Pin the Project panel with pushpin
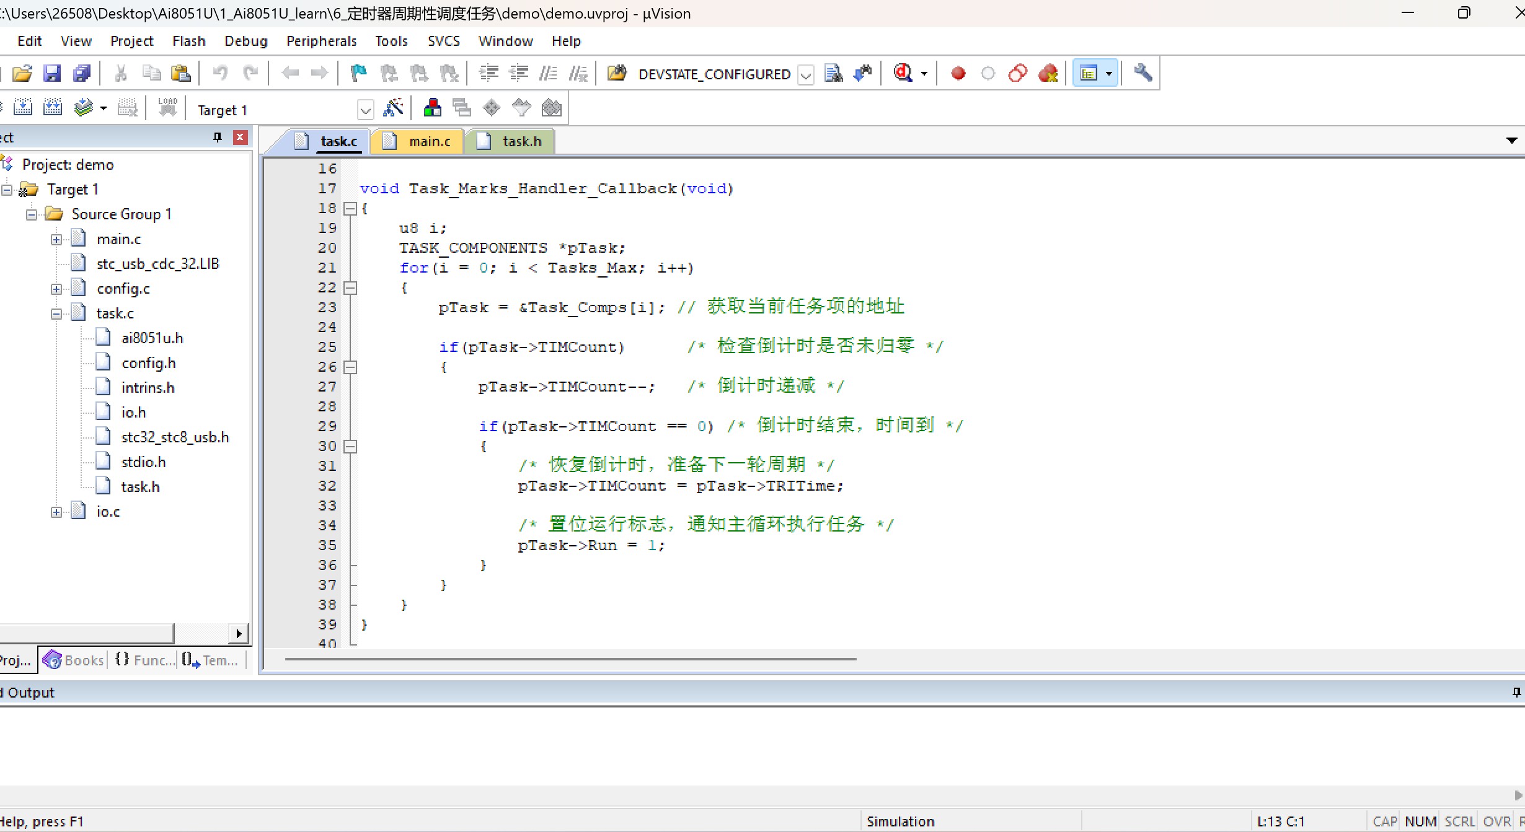This screenshot has height=832, width=1525. click(217, 137)
